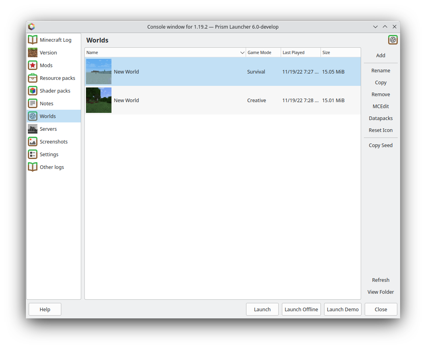Click the Shader packs cube icon
This screenshot has height=349, width=426.
[x=33, y=91]
